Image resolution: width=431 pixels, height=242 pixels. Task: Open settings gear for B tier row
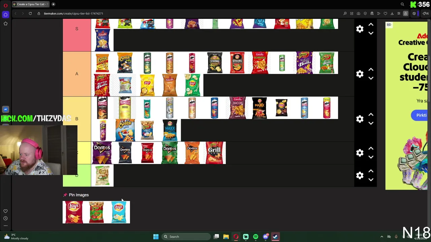pos(360,119)
